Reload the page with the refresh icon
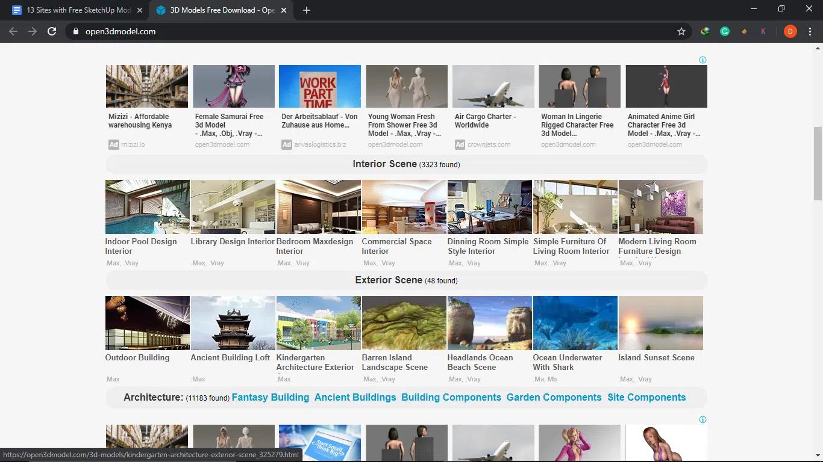Viewport: 823px width, 462px height. point(52,31)
